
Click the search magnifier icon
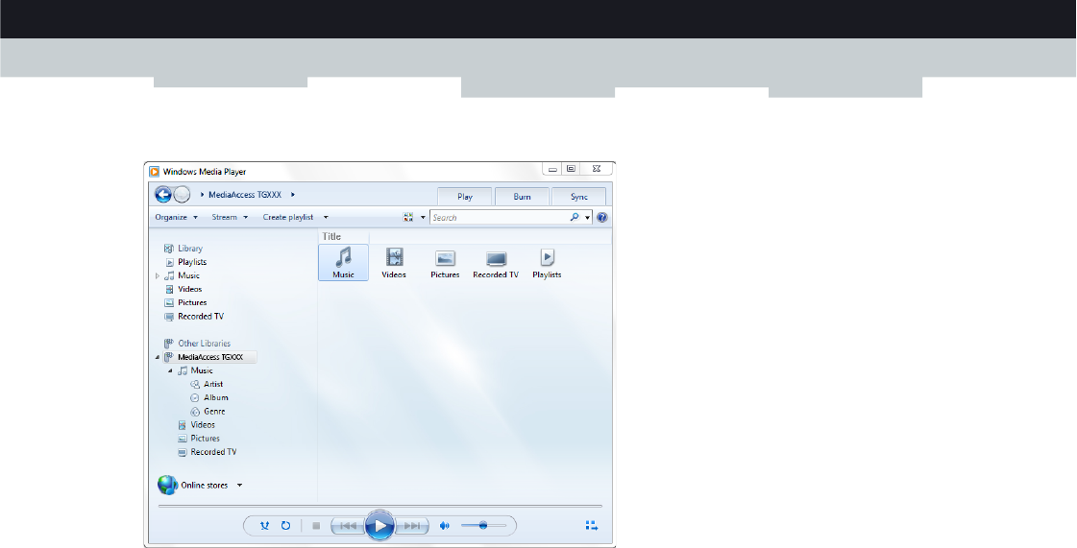[x=575, y=218]
